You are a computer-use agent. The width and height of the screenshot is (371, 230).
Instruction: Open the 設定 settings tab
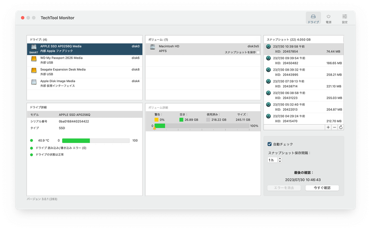[344, 18]
